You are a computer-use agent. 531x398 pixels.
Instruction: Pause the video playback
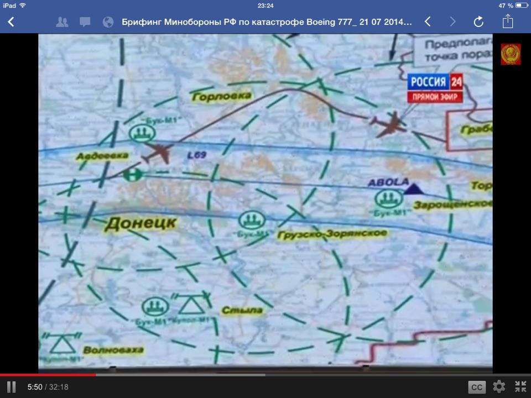click(x=11, y=387)
